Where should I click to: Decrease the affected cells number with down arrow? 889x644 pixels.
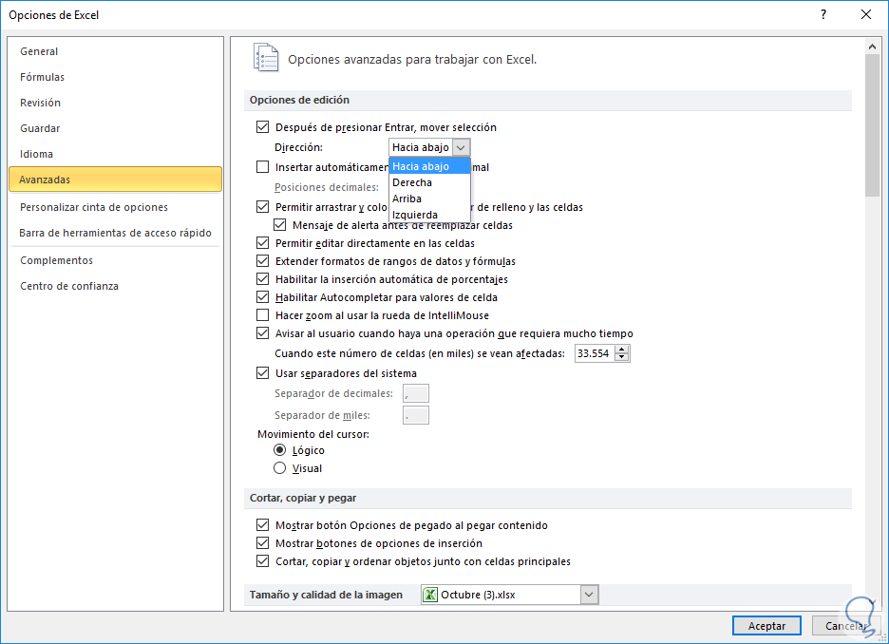coord(622,358)
